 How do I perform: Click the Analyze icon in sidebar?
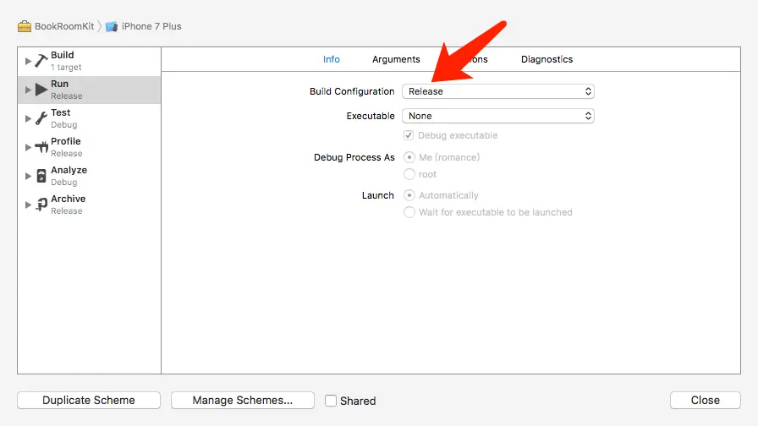[x=41, y=176]
